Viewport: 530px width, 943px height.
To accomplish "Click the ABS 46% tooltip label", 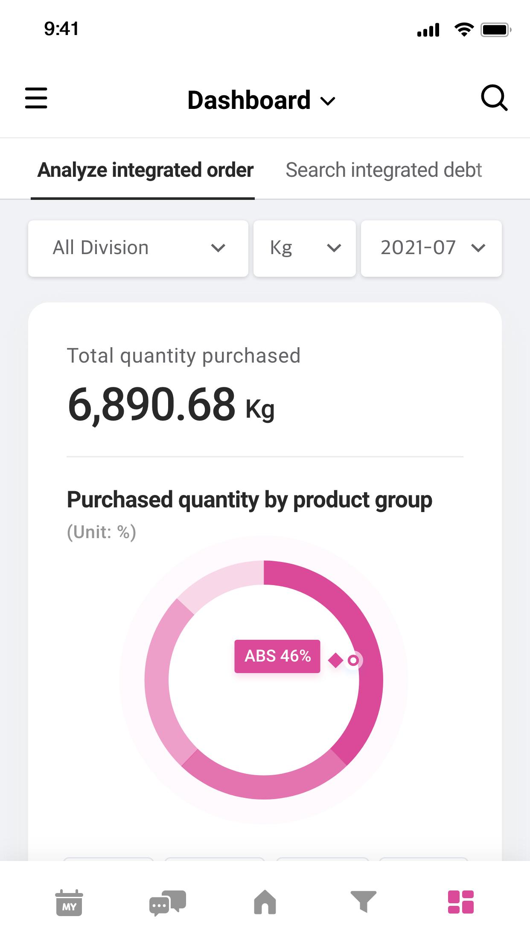I will [277, 656].
